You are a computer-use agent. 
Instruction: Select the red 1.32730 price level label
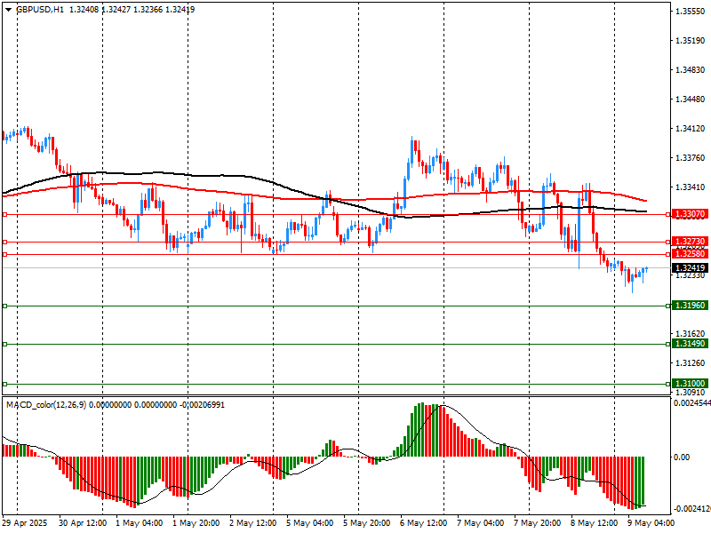coord(690,242)
